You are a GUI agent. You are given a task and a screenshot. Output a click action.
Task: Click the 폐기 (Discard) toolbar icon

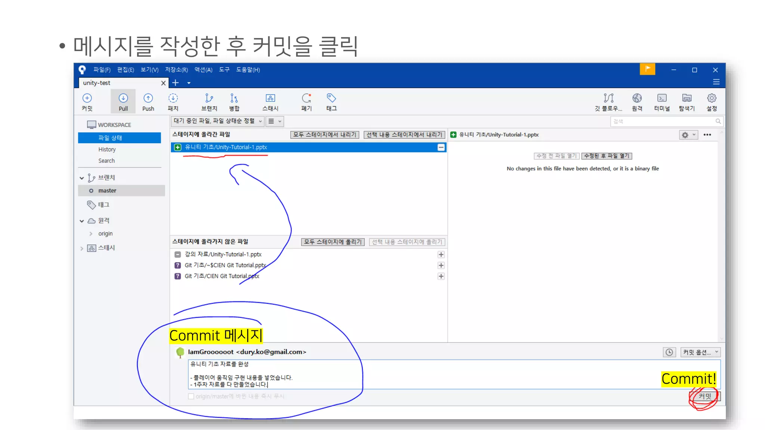tap(307, 102)
